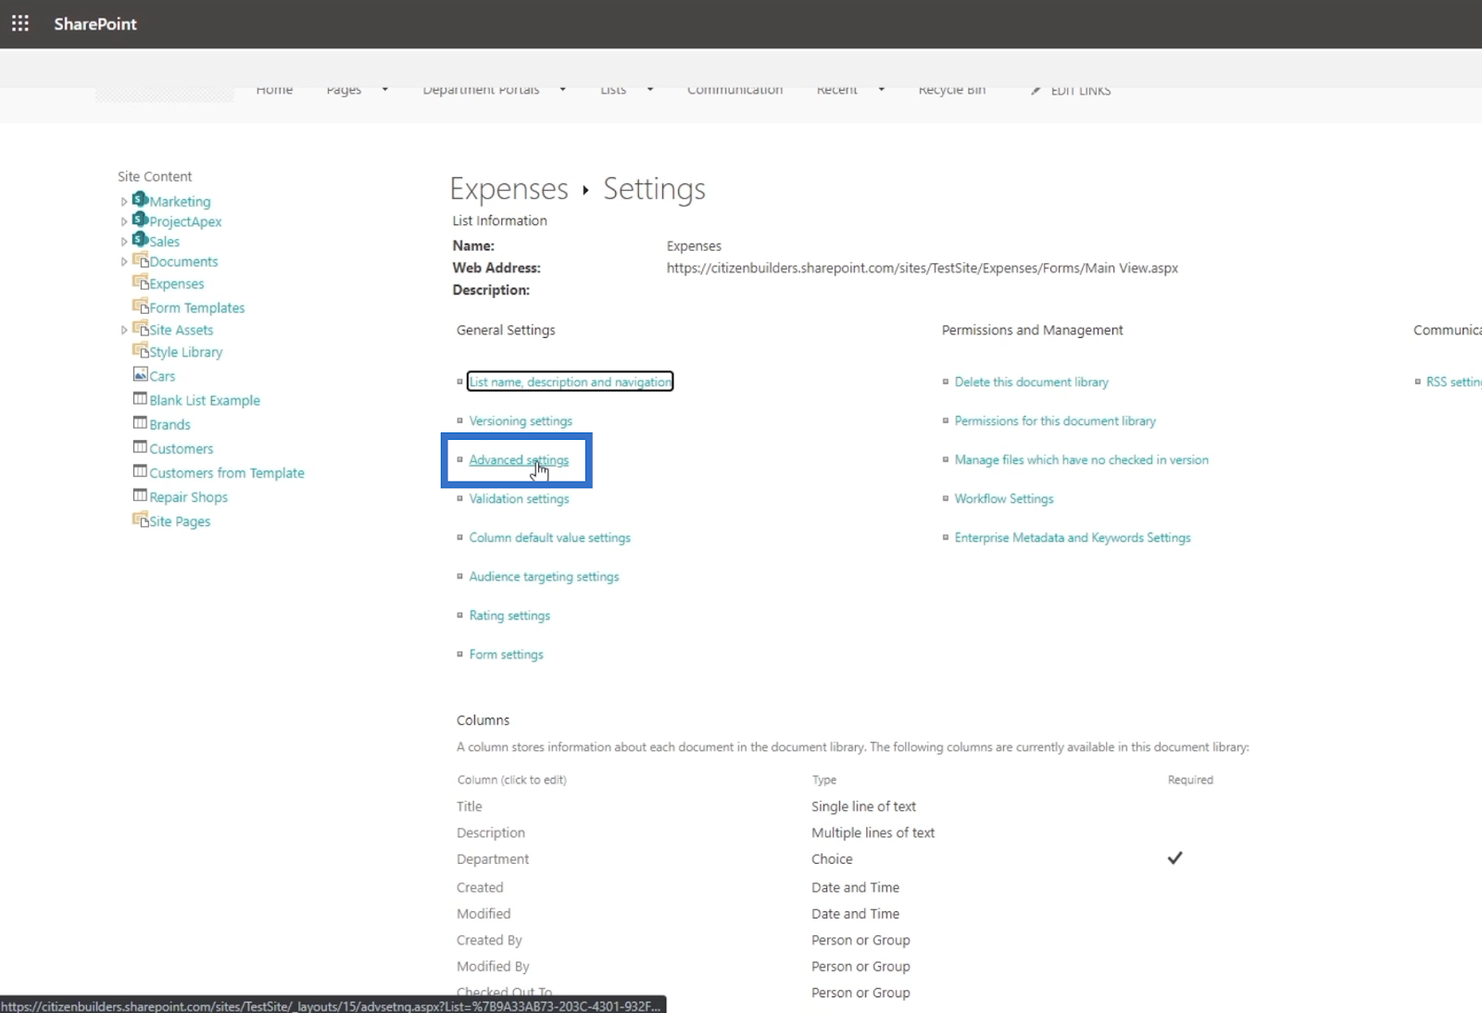Viewport: 1482px width, 1013px height.
Task: Open the Pages navigation dropdown arrow
Action: (x=385, y=90)
